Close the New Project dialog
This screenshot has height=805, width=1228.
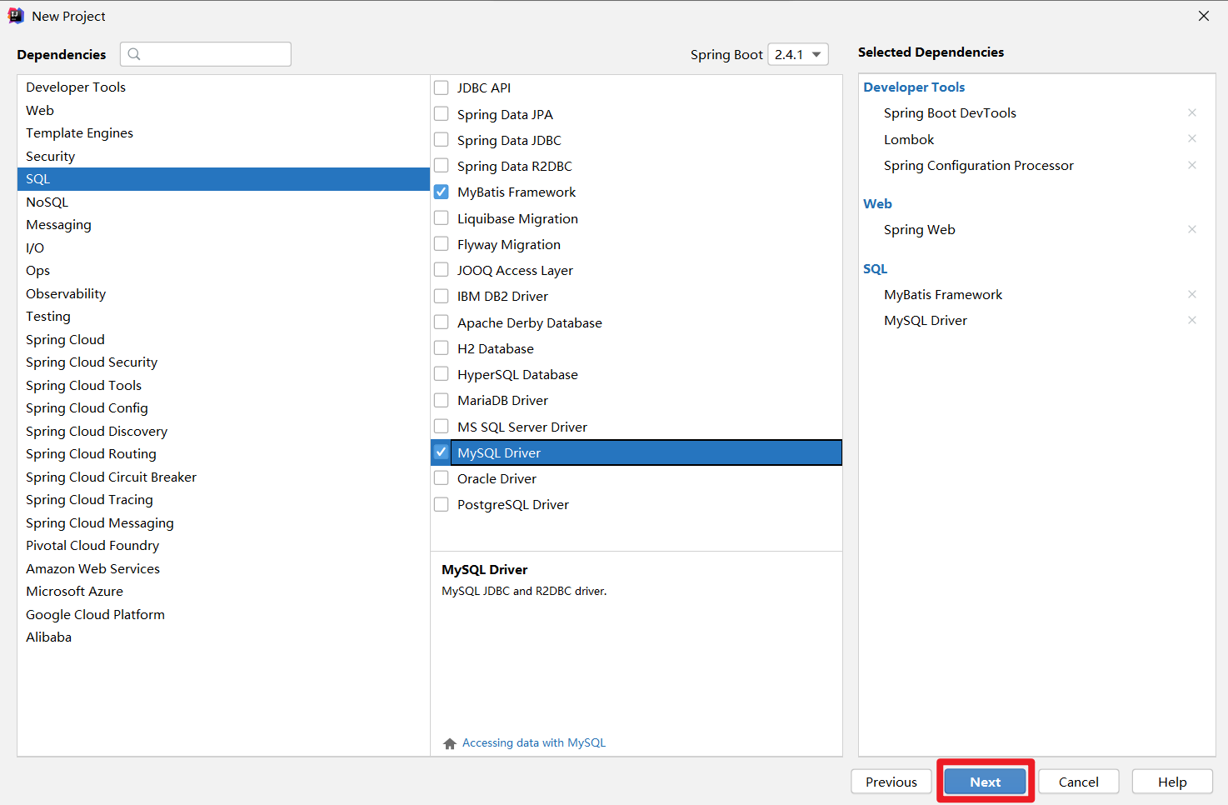1204,16
